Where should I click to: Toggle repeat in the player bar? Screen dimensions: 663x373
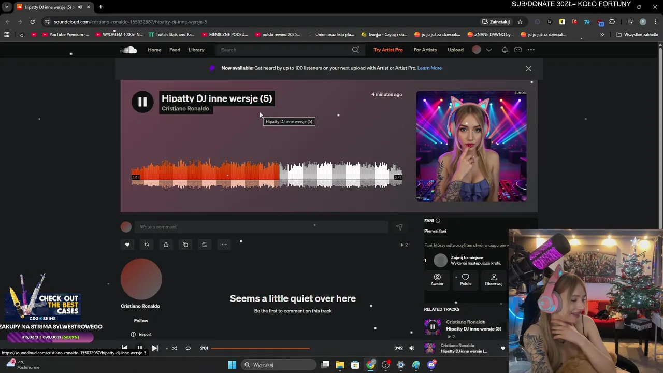coord(188,348)
